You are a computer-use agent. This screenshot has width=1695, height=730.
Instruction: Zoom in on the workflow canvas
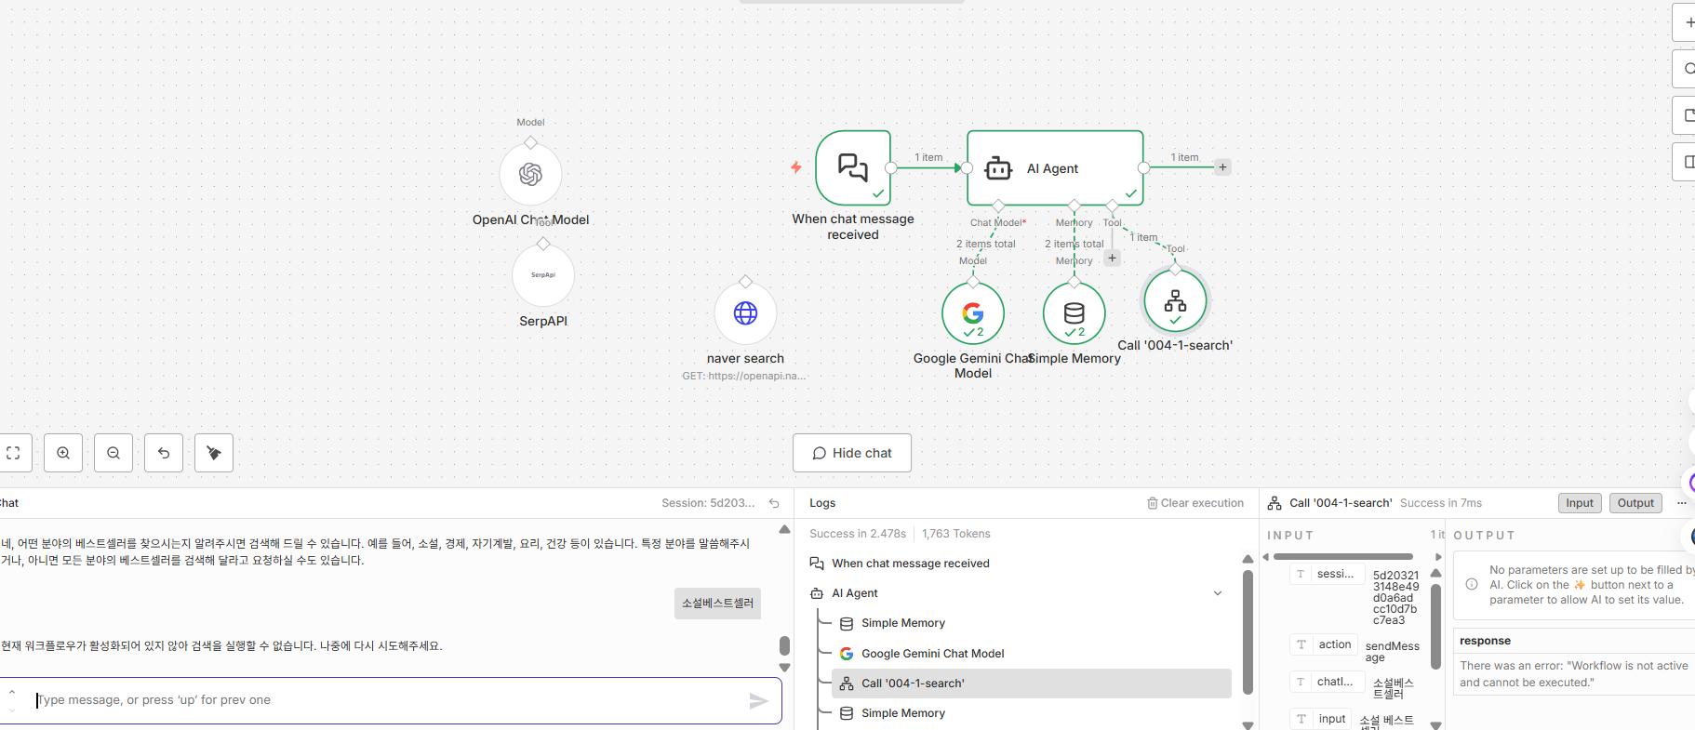click(x=63, y=453)
